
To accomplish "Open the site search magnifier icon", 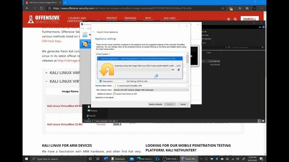I will click(235, 19).
